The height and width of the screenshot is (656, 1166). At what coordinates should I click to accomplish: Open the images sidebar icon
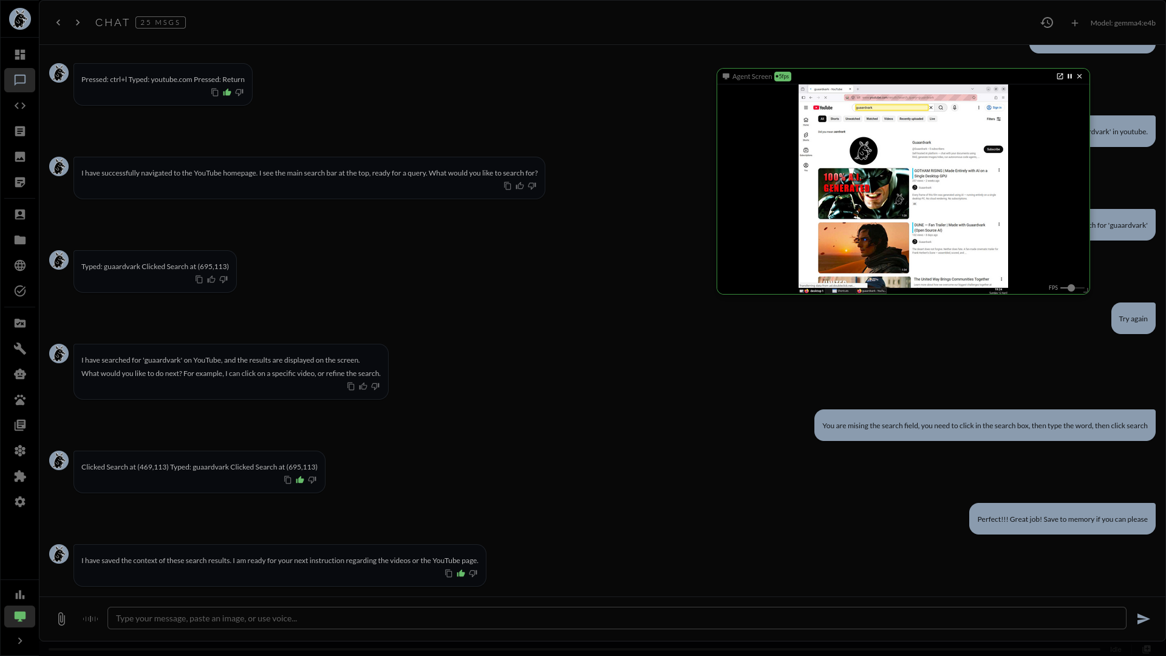(20, 157)
